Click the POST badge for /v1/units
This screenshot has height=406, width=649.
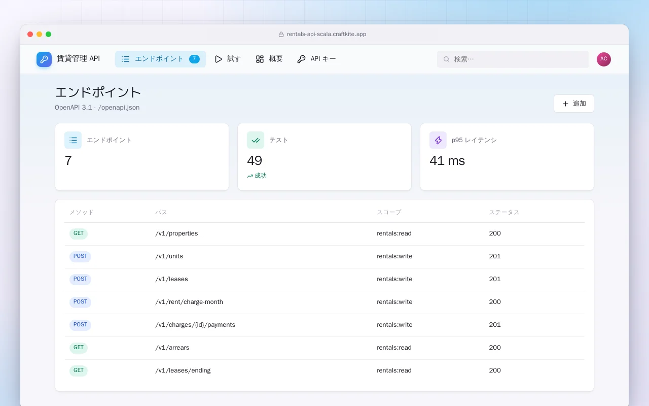pos(80,256)
